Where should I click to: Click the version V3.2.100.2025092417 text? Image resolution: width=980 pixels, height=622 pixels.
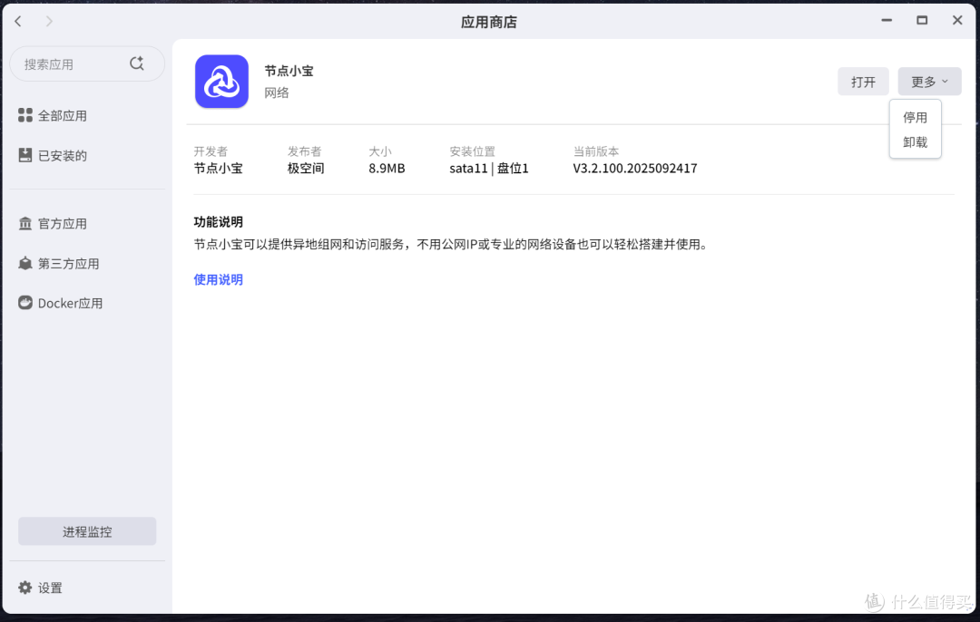635,169
